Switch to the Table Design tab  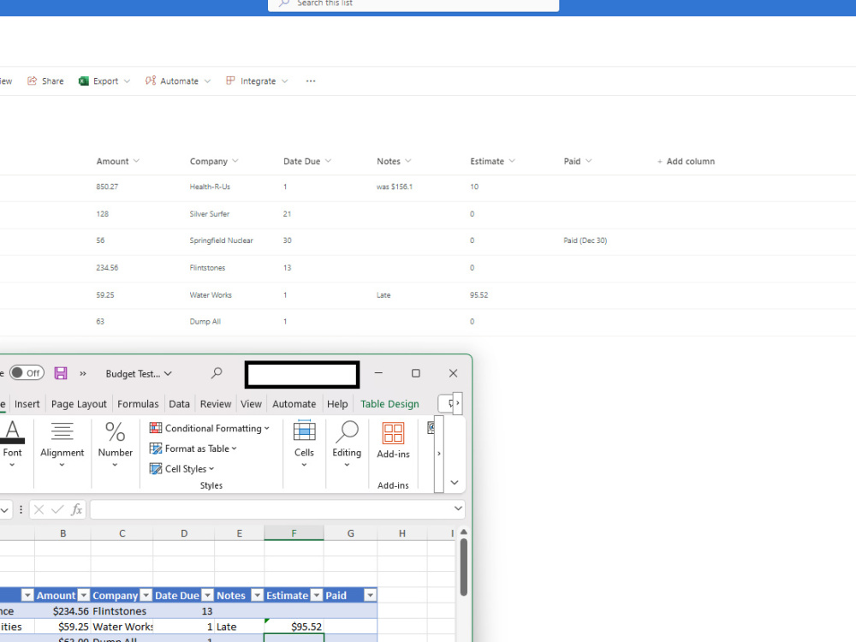tap(389, 403)
